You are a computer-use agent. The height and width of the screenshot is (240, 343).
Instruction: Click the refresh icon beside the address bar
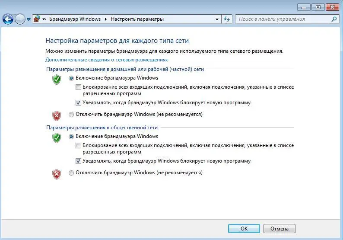(227, 19)
